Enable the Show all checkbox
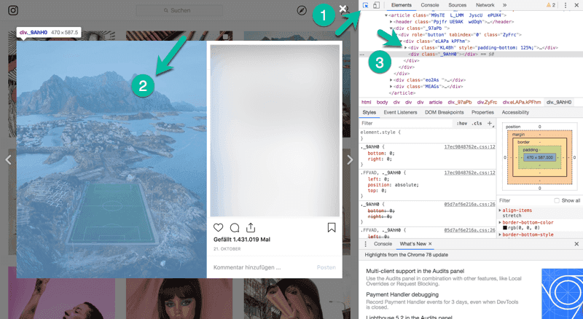Image resolution: width=583 pixels, height=319 pixels. [x=557, y=200]
